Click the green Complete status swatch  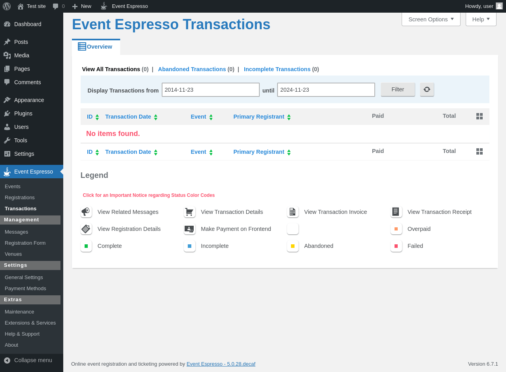tap(86, 246)
